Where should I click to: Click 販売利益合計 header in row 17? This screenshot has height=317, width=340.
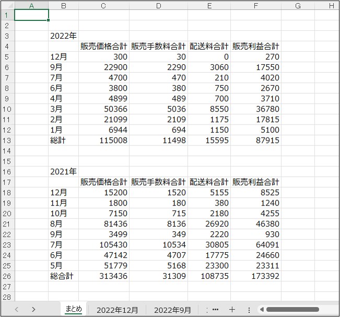[256, 182]
